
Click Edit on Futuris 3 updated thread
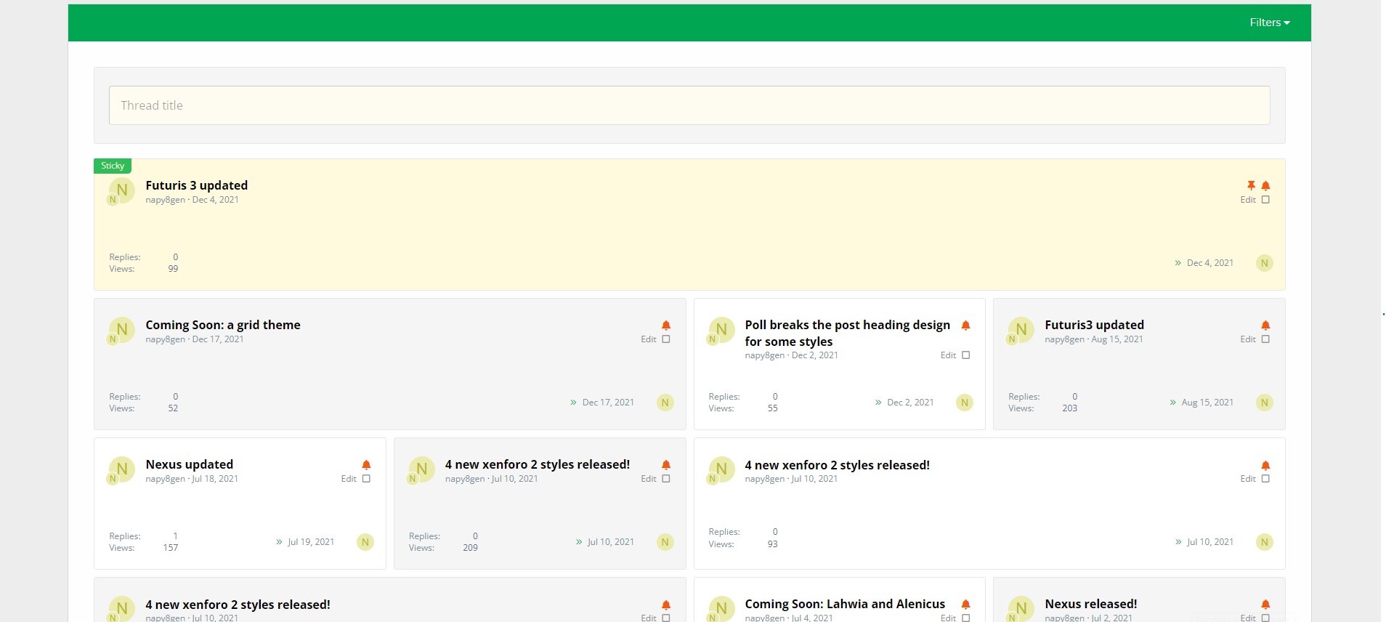tap(1248, 200)
